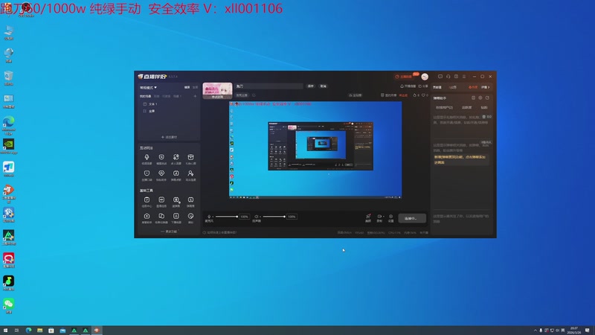Toggle the heart favorite counter above preview
This screenshot has height=335, width=595.
tap(425, 95)
